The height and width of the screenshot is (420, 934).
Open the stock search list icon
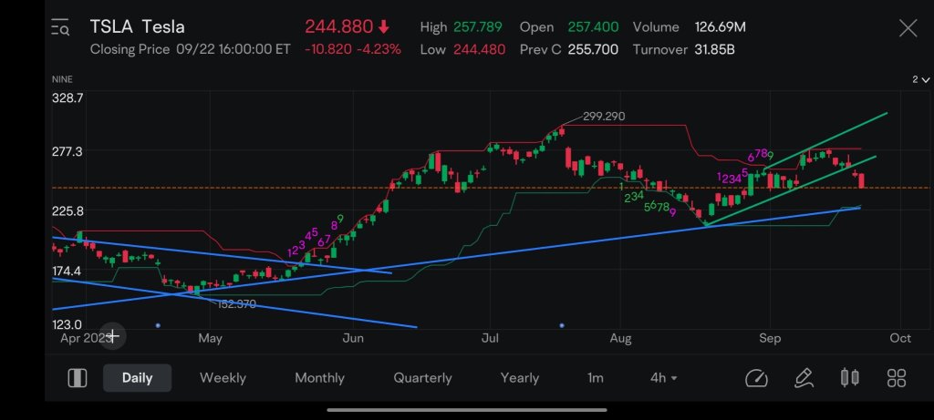pyautogui.click(x=60, y=27)
